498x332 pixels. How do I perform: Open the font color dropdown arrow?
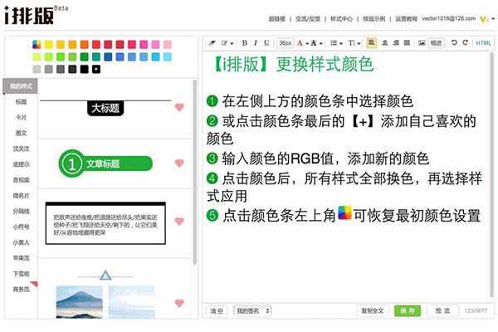[x=307, y=43]
